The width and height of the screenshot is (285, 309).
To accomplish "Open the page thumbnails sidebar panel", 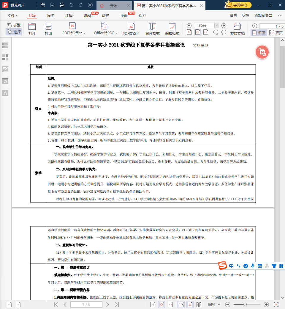I will coord(5,57).
